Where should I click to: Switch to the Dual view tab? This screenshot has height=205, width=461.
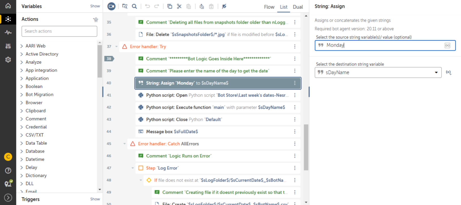[x=298, y=7]
